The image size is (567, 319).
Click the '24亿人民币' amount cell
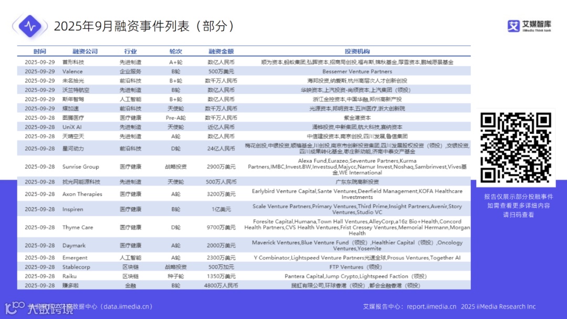(x=221, y=148)
